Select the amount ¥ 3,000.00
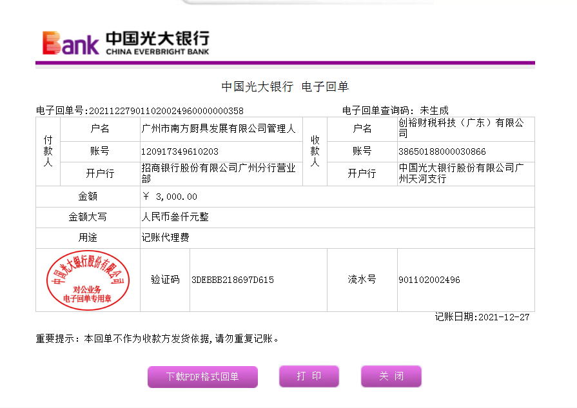This screenshot has width=577, height=408. tap(170, 197)
